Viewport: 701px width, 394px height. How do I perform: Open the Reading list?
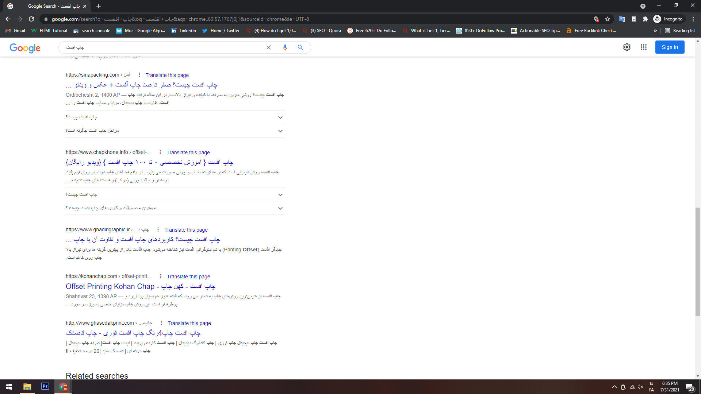point(681,31)
